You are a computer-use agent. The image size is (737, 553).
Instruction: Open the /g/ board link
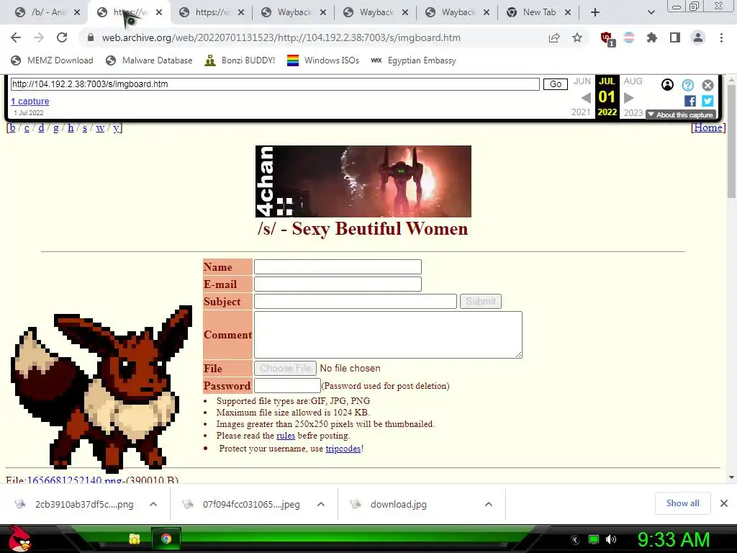tap(56, 127)
